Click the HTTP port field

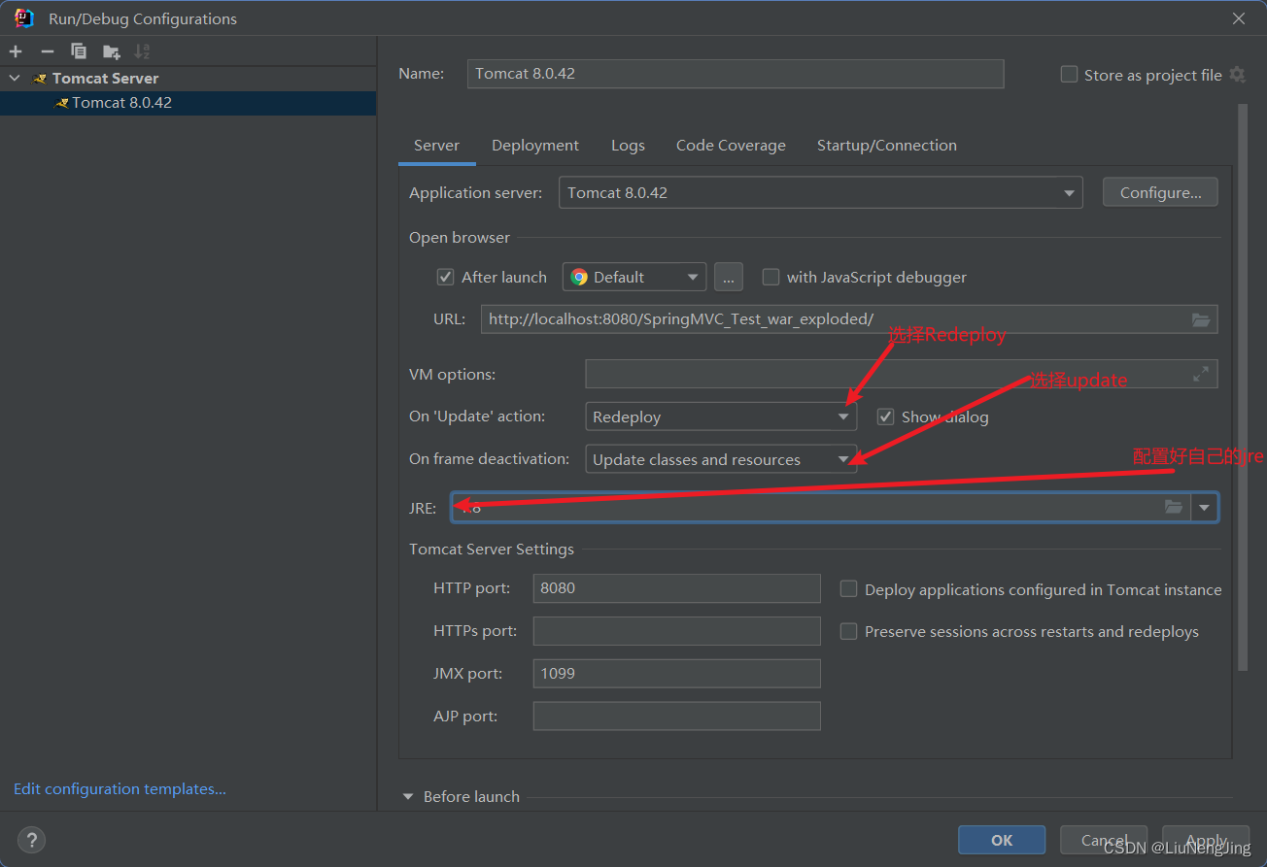[x=676, y=588]
